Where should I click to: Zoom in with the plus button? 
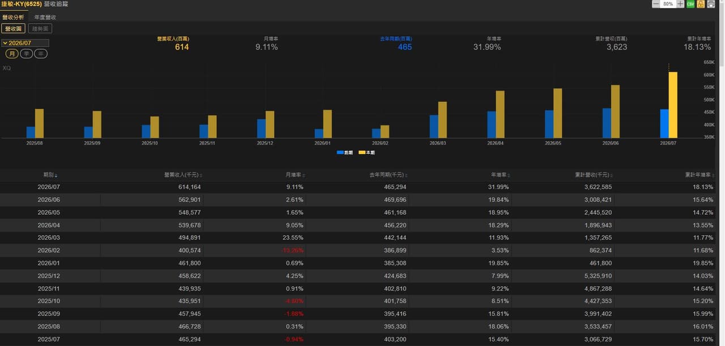[680, 4]
